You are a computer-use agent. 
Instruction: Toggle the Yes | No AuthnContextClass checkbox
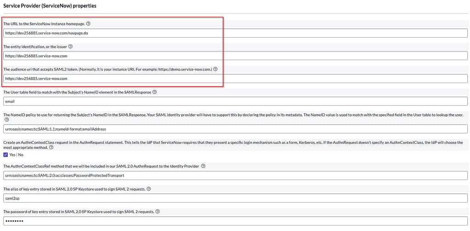[x=6, y=155]
